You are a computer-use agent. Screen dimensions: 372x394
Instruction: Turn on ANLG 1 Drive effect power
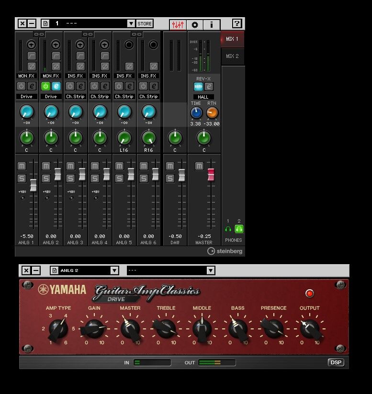coord(22,86)
